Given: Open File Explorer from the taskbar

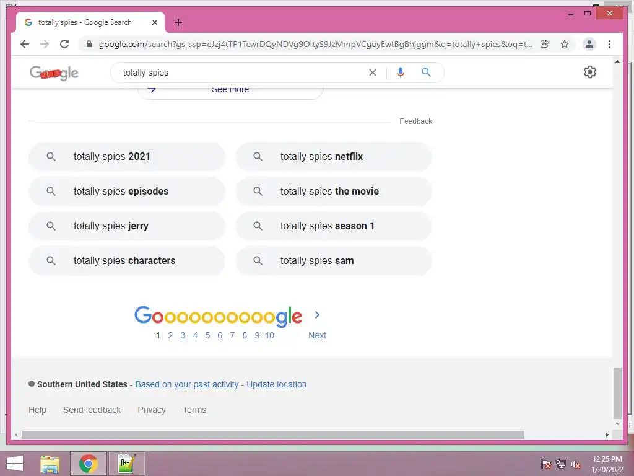Looking at the screenshot, I should point(50,464).
